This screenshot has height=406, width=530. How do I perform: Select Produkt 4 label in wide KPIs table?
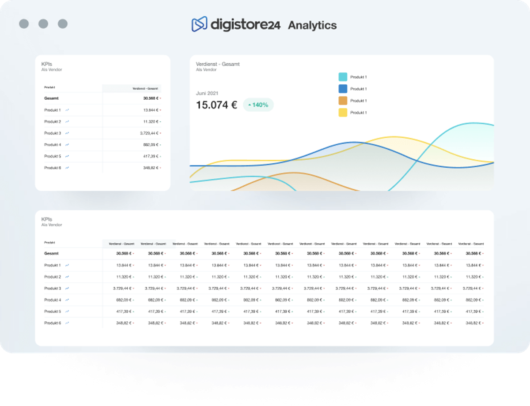[53, 300]
